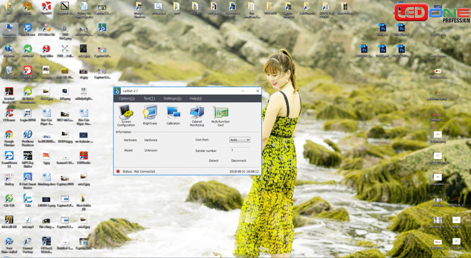471x258 pixels.
Task: Open the Option menu in LedSet
Action: 127,99
